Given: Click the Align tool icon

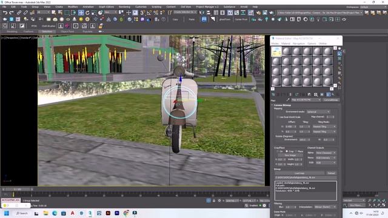Looking at the screenshot, I should [209, 12].
